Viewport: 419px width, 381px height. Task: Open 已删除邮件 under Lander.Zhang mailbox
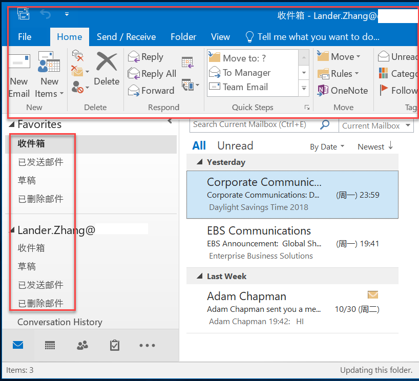91,304
